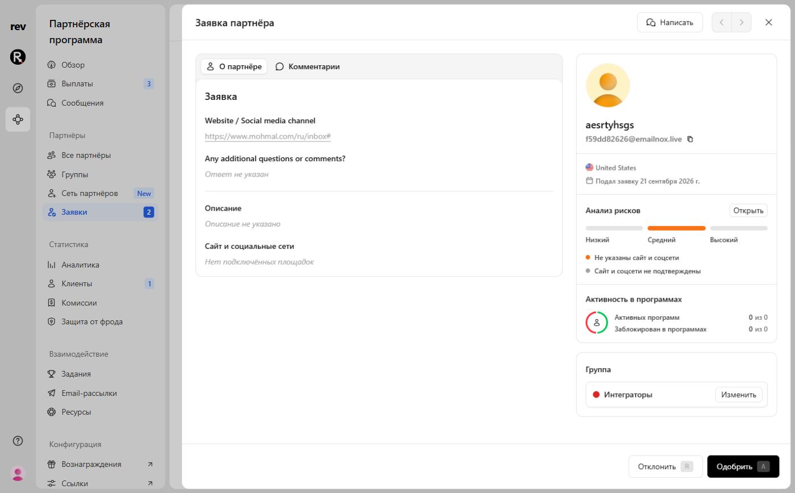Approve application with Одобрить

click(x=743, y=467)
